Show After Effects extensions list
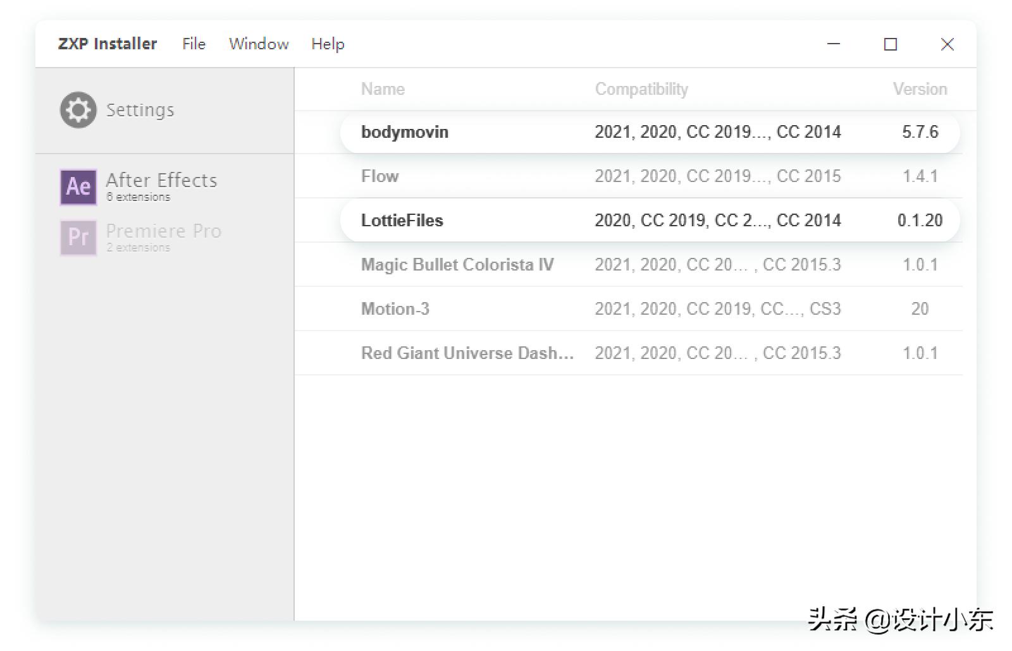 tap(161, 186)
